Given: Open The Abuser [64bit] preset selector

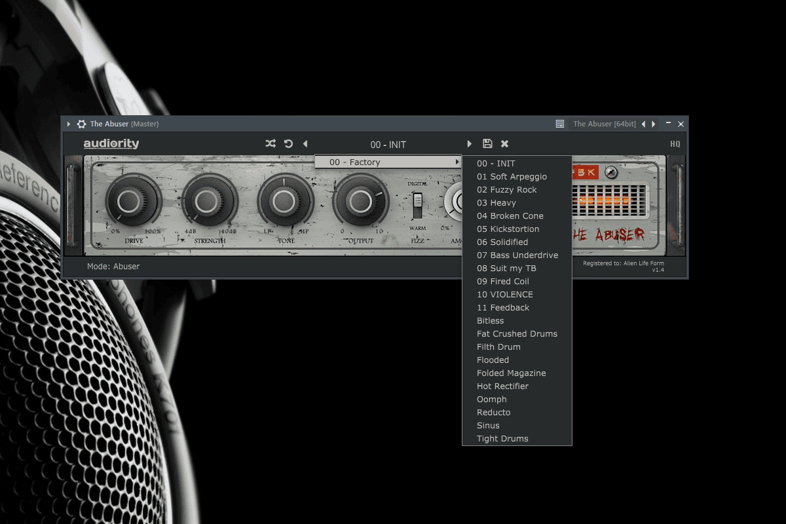Looking at the screenshot, I should [605, 124].
